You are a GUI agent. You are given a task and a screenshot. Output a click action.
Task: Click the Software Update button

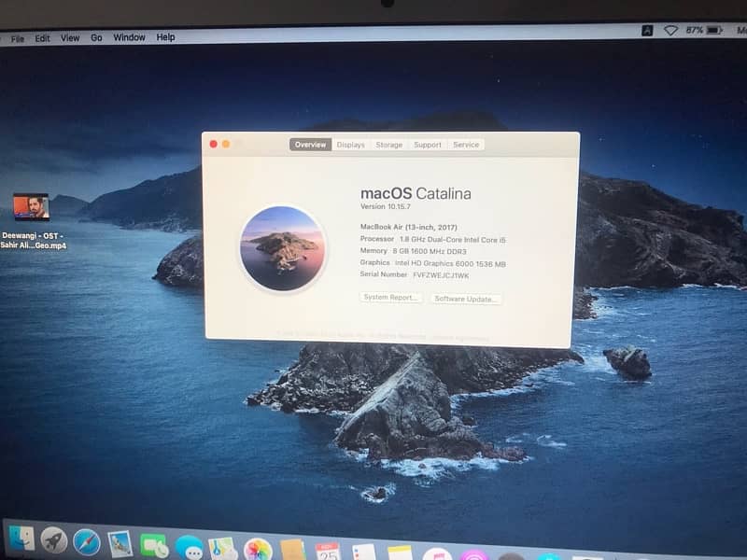click(x=467, y=299)
